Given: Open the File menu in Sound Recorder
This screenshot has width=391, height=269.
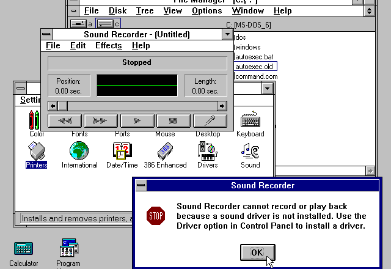Looking at the screenshot, I should tap(53, 46).
